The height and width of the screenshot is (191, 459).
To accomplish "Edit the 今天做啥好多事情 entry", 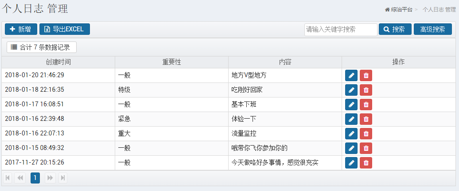I will (x=351, y=163).
